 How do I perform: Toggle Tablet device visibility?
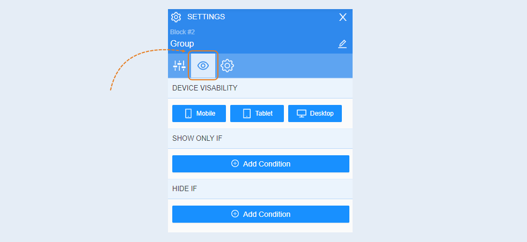(257, 114)
